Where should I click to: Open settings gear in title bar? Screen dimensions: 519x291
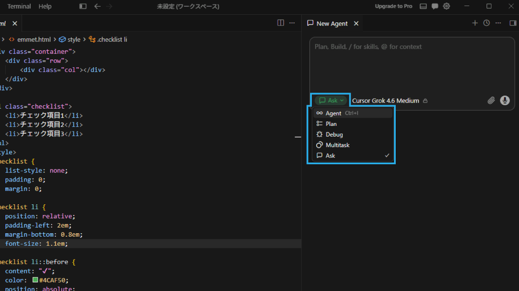tap(446, 6)
